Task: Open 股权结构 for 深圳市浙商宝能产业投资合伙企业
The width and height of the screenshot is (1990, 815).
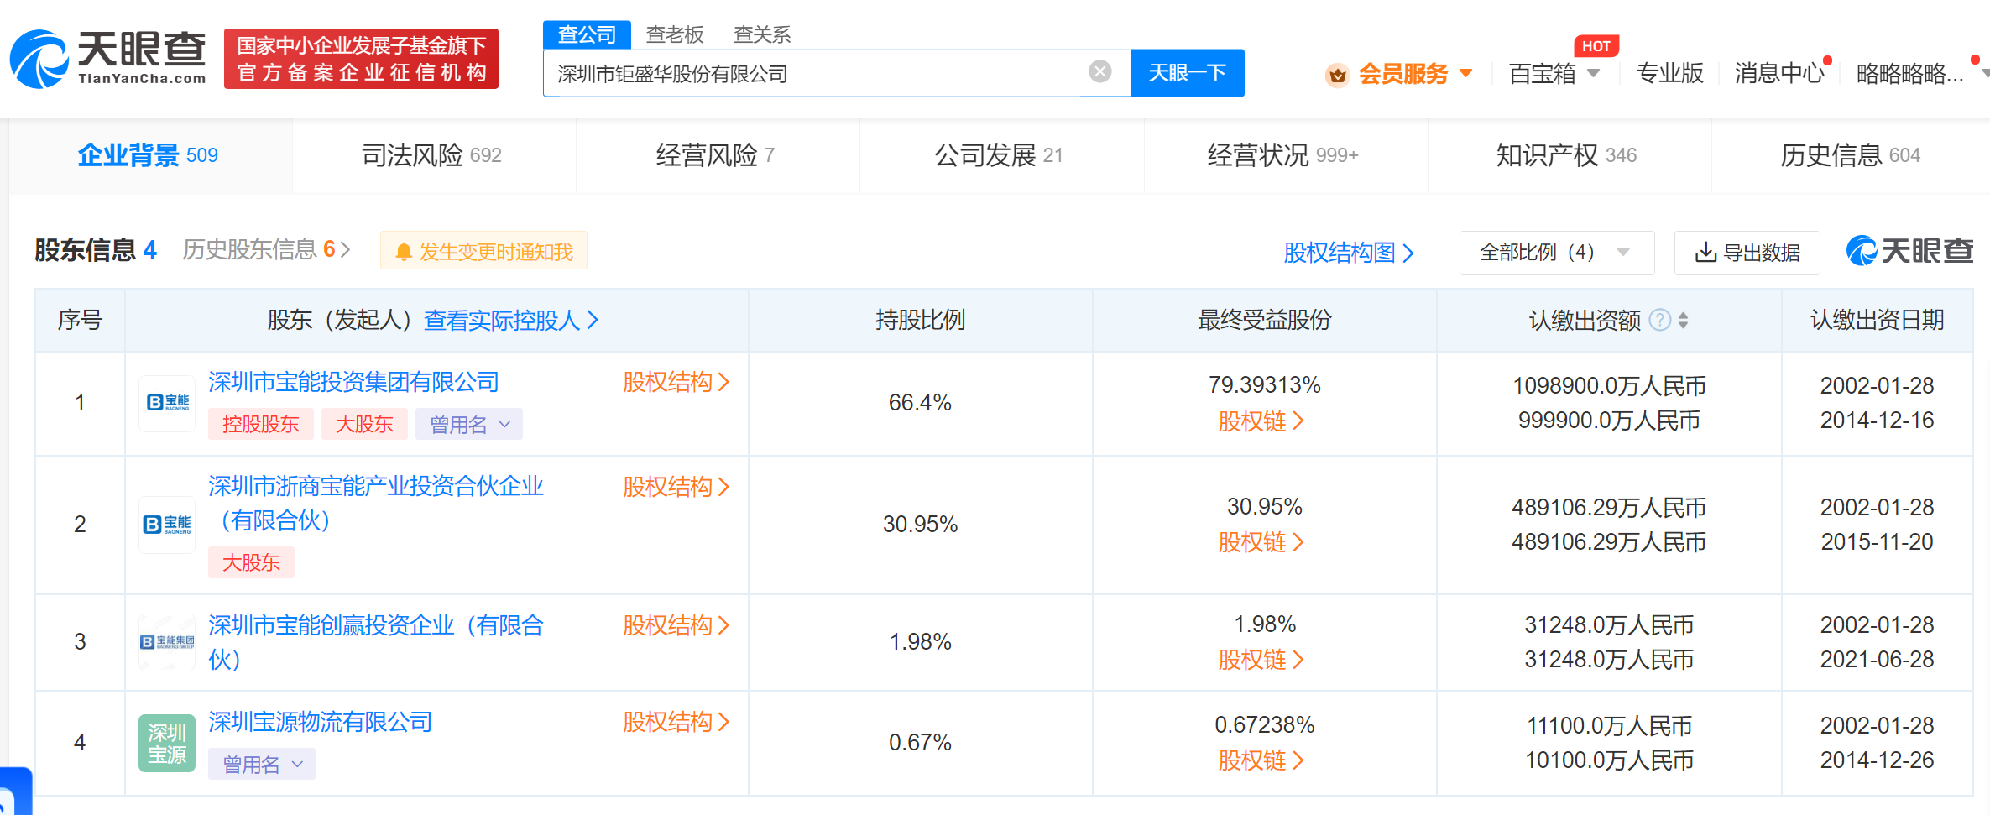Action: click(676, 487)
